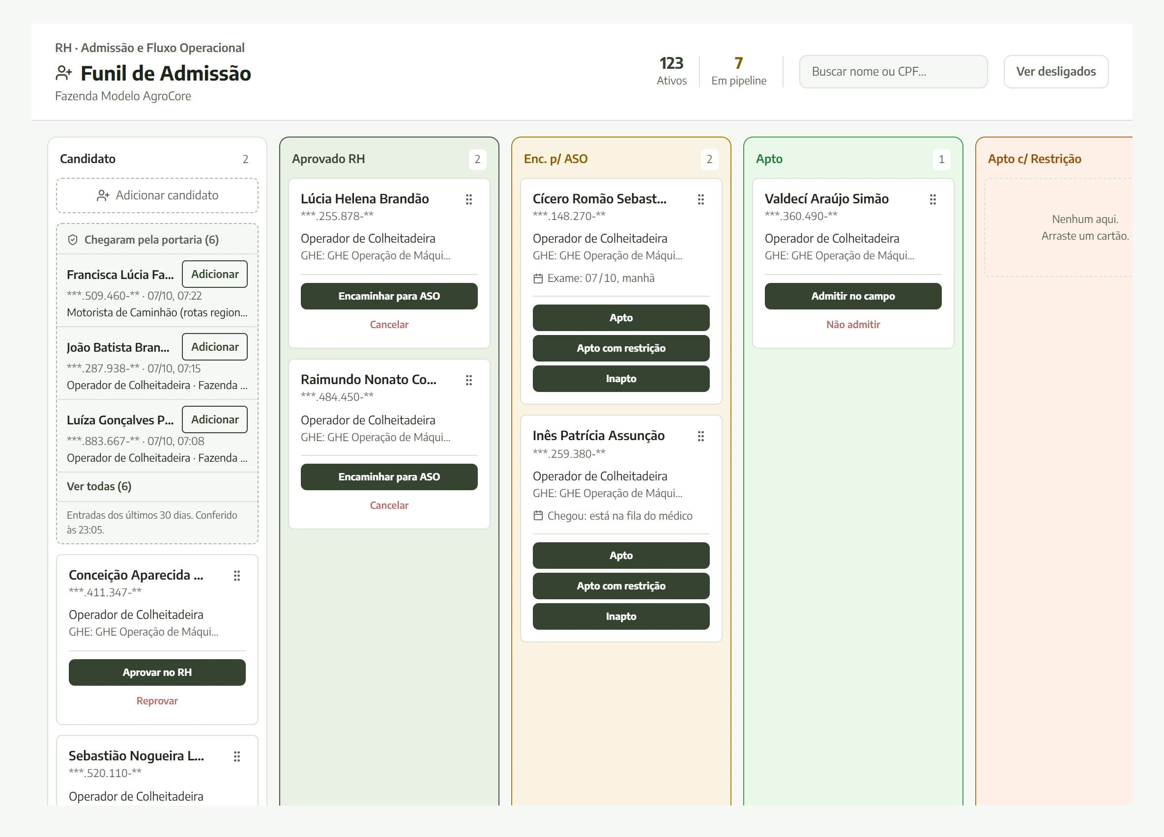This screenshot has height=837, width=1164.
Task: Click the calendar icon beside Chegou: está na fila
Action: [x=538, y=515]
